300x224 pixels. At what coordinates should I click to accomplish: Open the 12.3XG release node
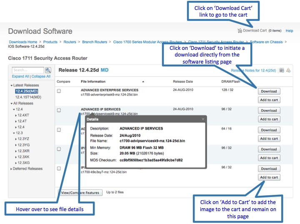pos(23,163)
